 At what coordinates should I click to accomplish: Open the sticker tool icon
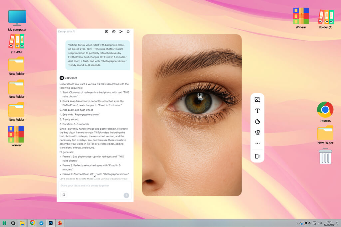pyautogui.click(x=257, y=122)
